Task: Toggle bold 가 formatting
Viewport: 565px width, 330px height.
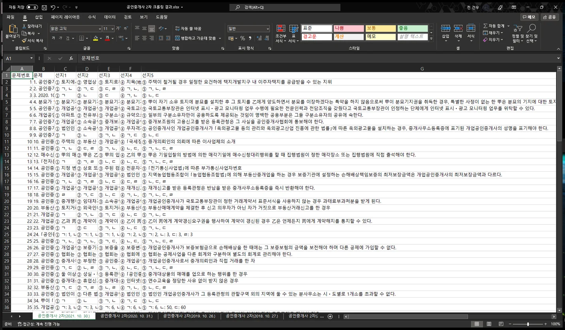Action: [53, 38]
